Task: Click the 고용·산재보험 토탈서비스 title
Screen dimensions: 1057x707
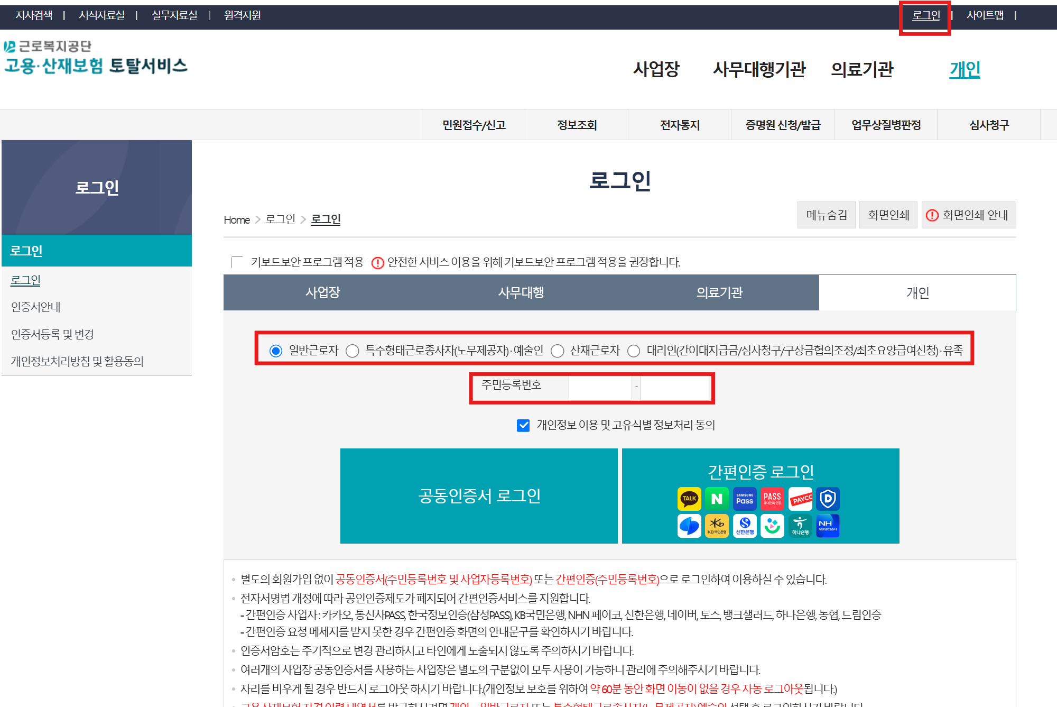Action: (96, 66)
